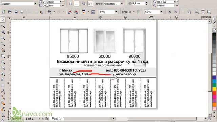
Task: Pick the blue swatch in color palette
Action: coord(214,78)
